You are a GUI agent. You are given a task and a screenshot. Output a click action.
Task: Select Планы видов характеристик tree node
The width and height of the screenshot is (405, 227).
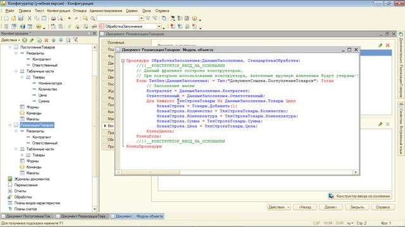(x=37, y=203)
